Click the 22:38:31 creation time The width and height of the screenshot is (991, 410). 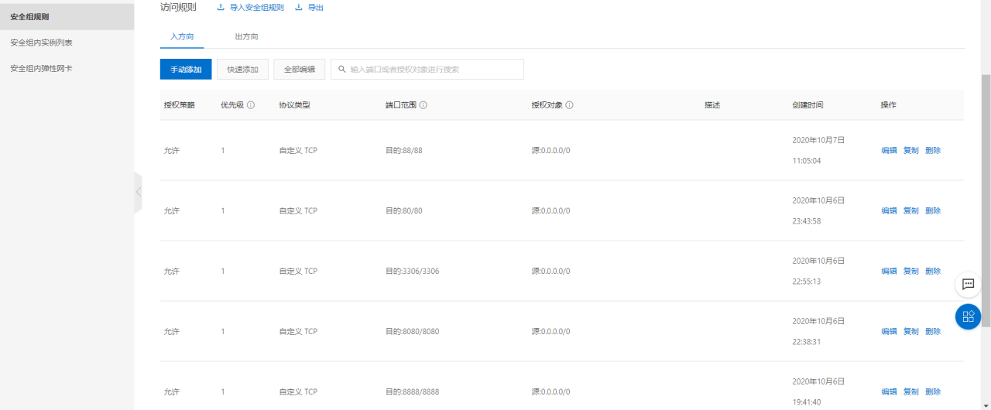point(807,342)
